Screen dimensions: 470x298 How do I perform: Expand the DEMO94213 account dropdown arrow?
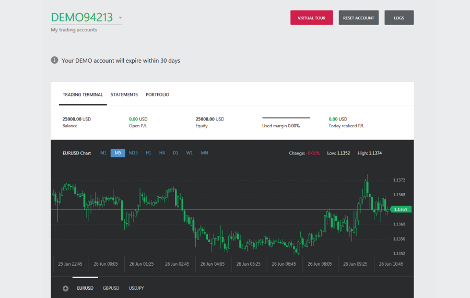point(120,18)
